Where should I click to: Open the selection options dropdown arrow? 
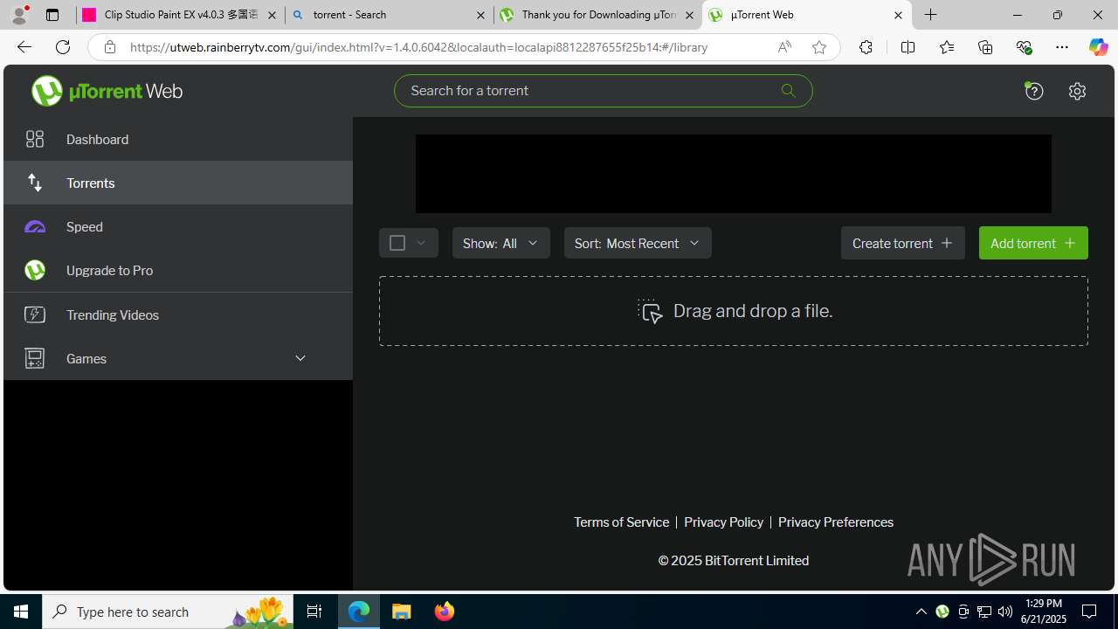(421, 243)
